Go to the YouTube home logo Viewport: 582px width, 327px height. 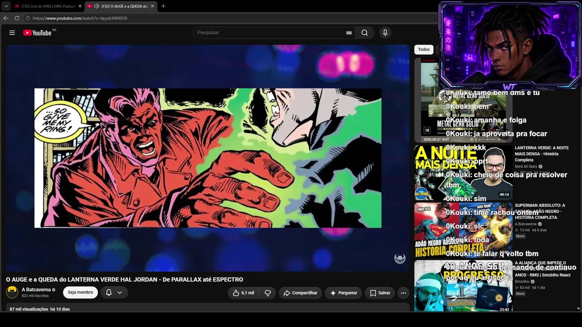[x=37, y=33]
